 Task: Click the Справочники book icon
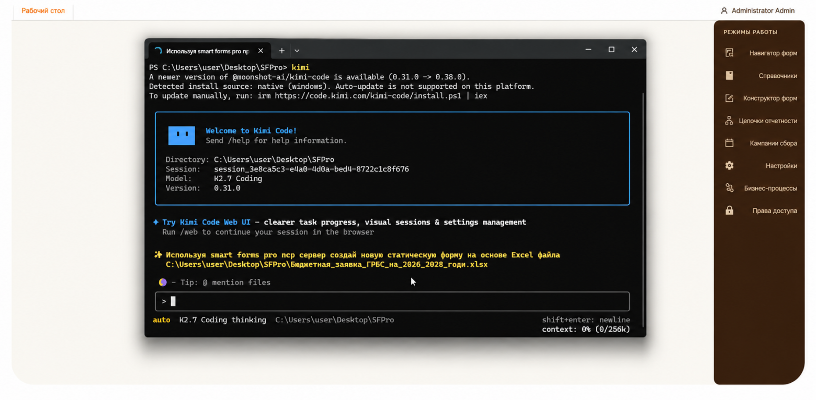point(729,75)
